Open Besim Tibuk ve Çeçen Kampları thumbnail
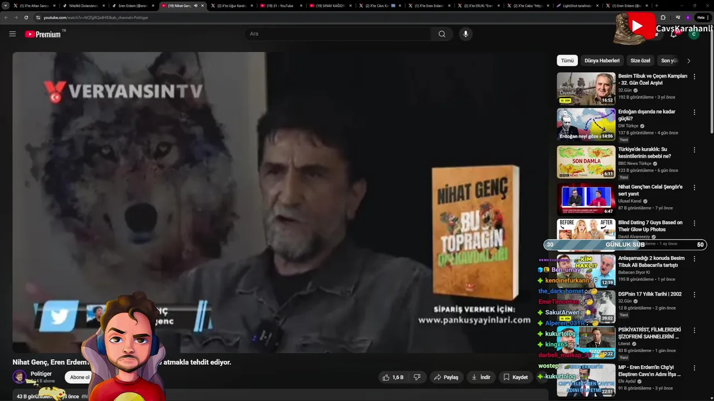714x401 pixels. tap(586, 89)
